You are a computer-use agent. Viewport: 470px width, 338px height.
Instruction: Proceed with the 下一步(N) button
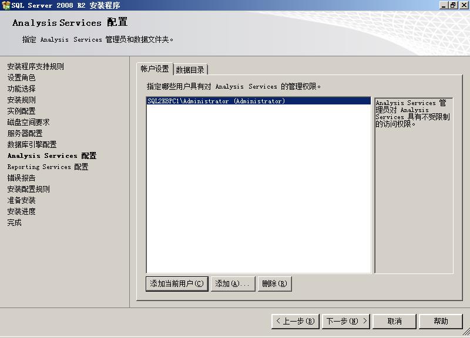346,321
